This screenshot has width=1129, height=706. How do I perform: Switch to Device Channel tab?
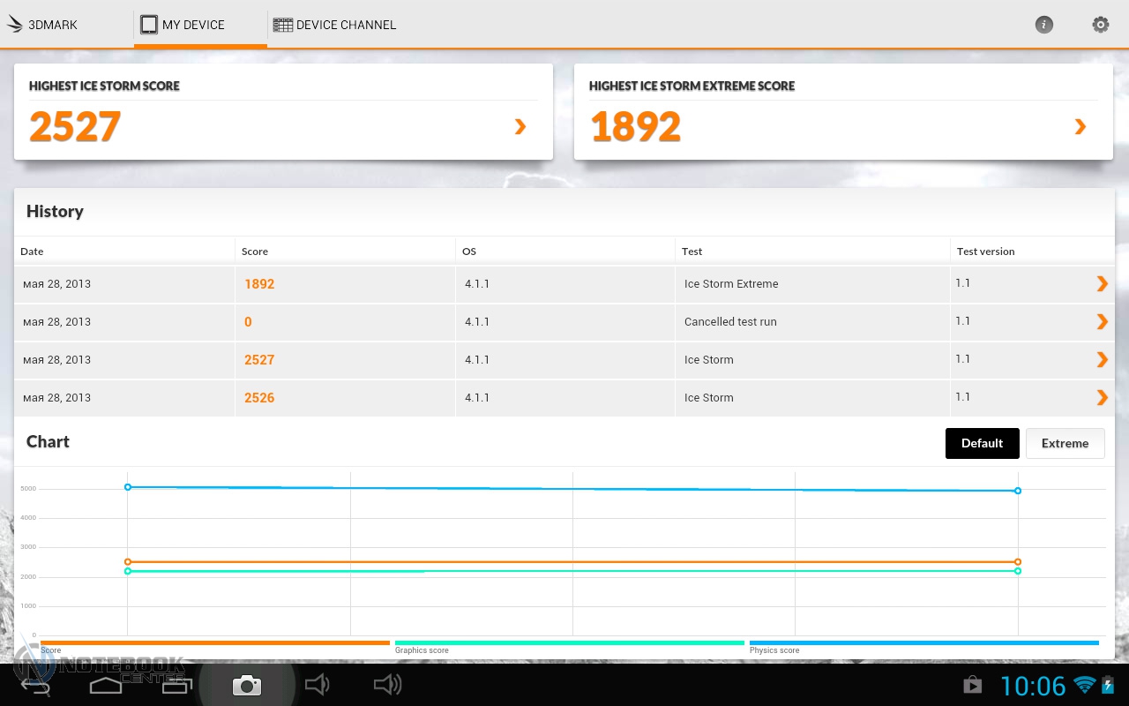[x=335, y=25]
